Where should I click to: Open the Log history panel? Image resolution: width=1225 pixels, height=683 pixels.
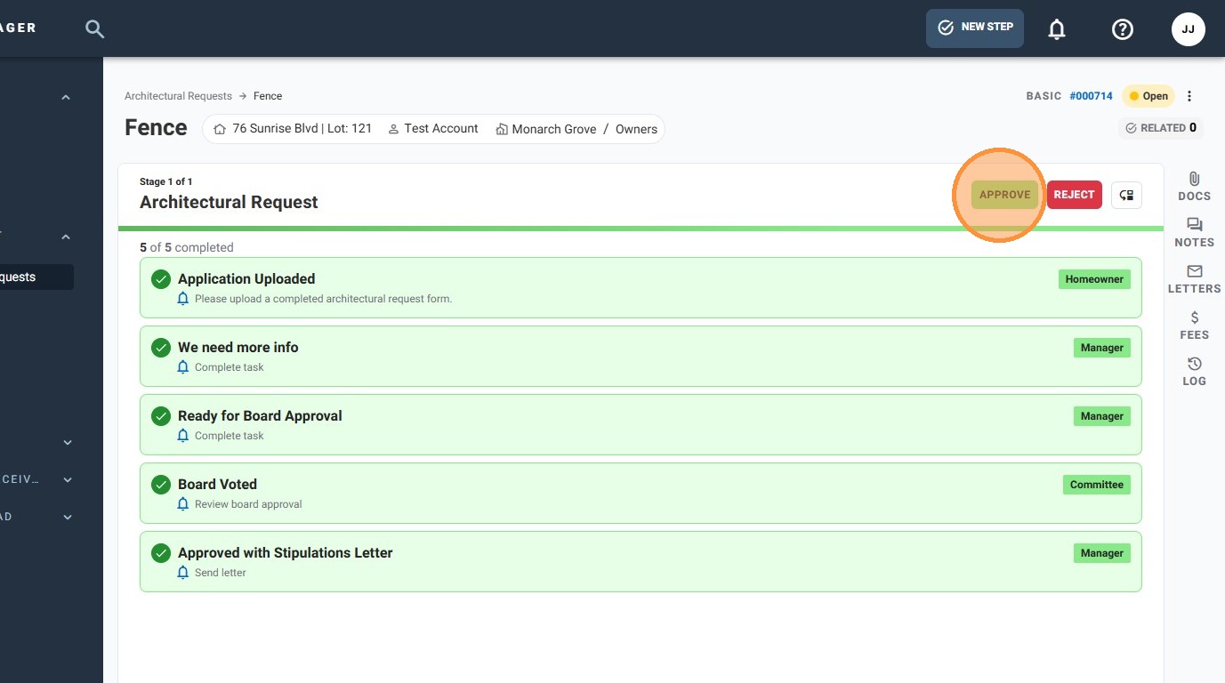[1194, 372]
